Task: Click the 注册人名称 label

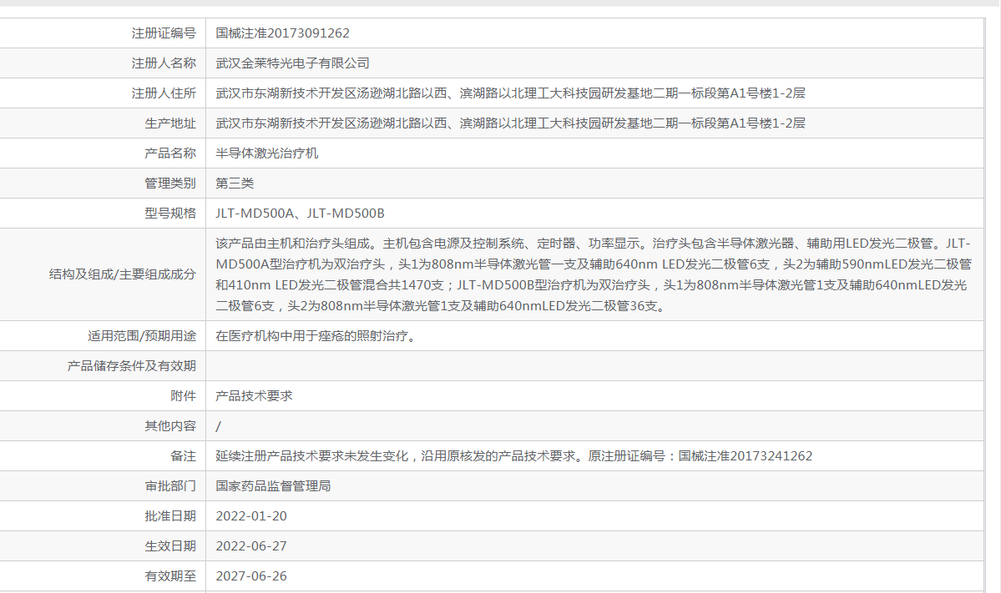Action: (x=164, y=63)
